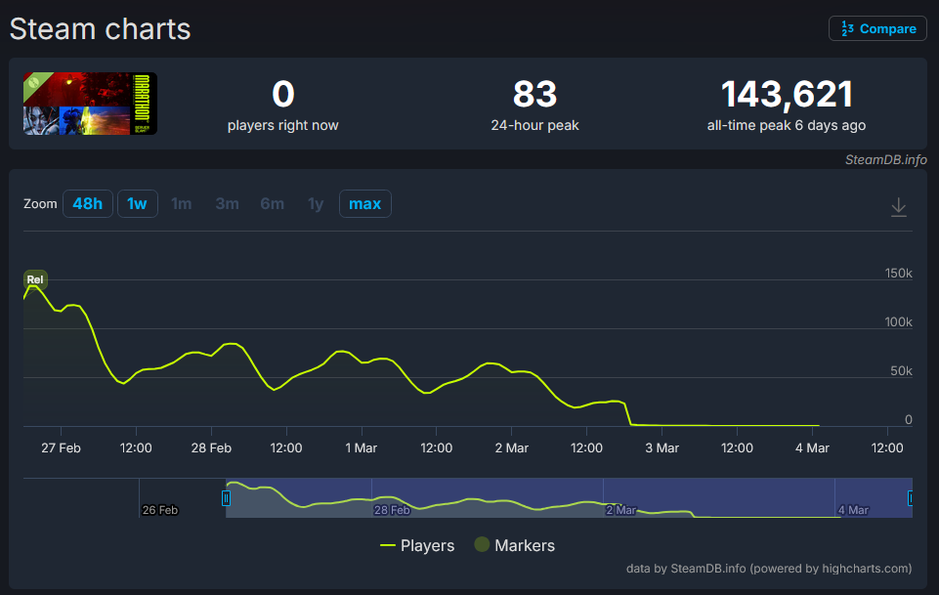The image size is (939, 595).
Task: Click the 0 players right now value
Action: pyautogui.click(x=282, y=94)
